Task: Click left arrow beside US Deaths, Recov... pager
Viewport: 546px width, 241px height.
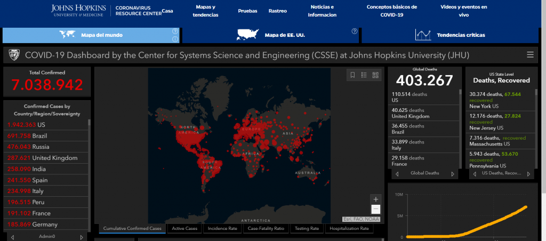Action: pyautogui.click(x=475, y=174)
